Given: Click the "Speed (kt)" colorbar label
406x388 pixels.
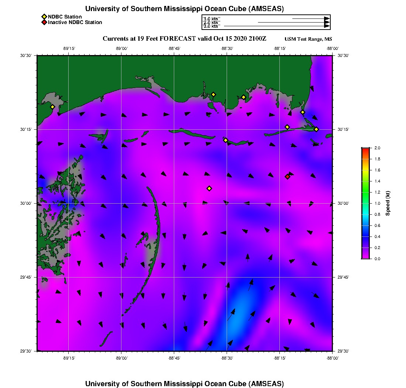Looking at the screenshot, I should 388,203.
